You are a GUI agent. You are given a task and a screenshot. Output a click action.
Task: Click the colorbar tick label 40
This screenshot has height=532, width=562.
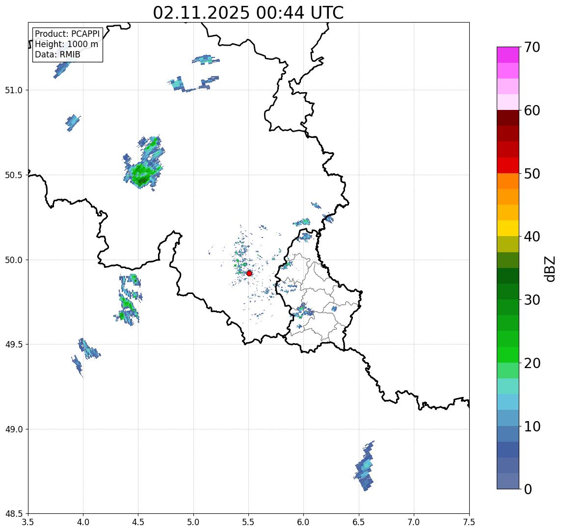coord(532,237)
